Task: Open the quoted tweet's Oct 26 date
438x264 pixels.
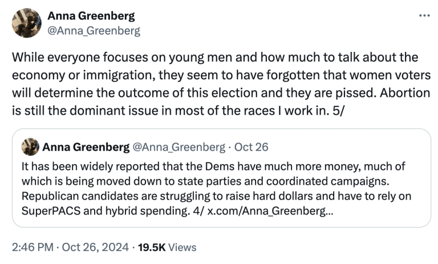Action: 251,147
